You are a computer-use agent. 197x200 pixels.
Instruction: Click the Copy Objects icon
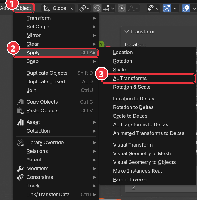[20, 102]
